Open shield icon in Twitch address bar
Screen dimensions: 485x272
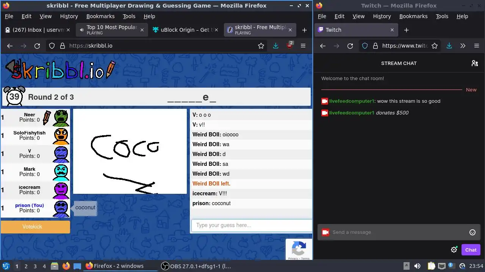(365, 46)
